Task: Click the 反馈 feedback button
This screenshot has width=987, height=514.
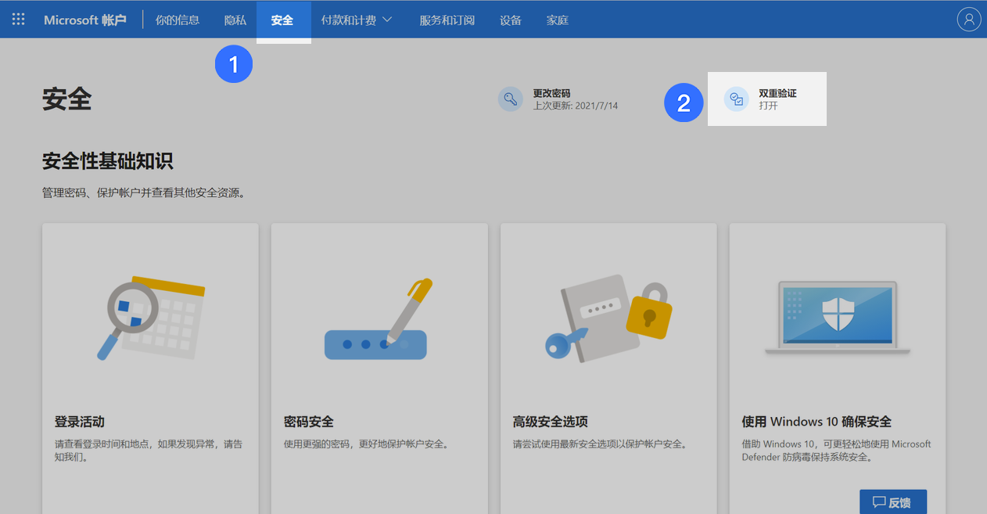Action: click(x=893, y=501)
